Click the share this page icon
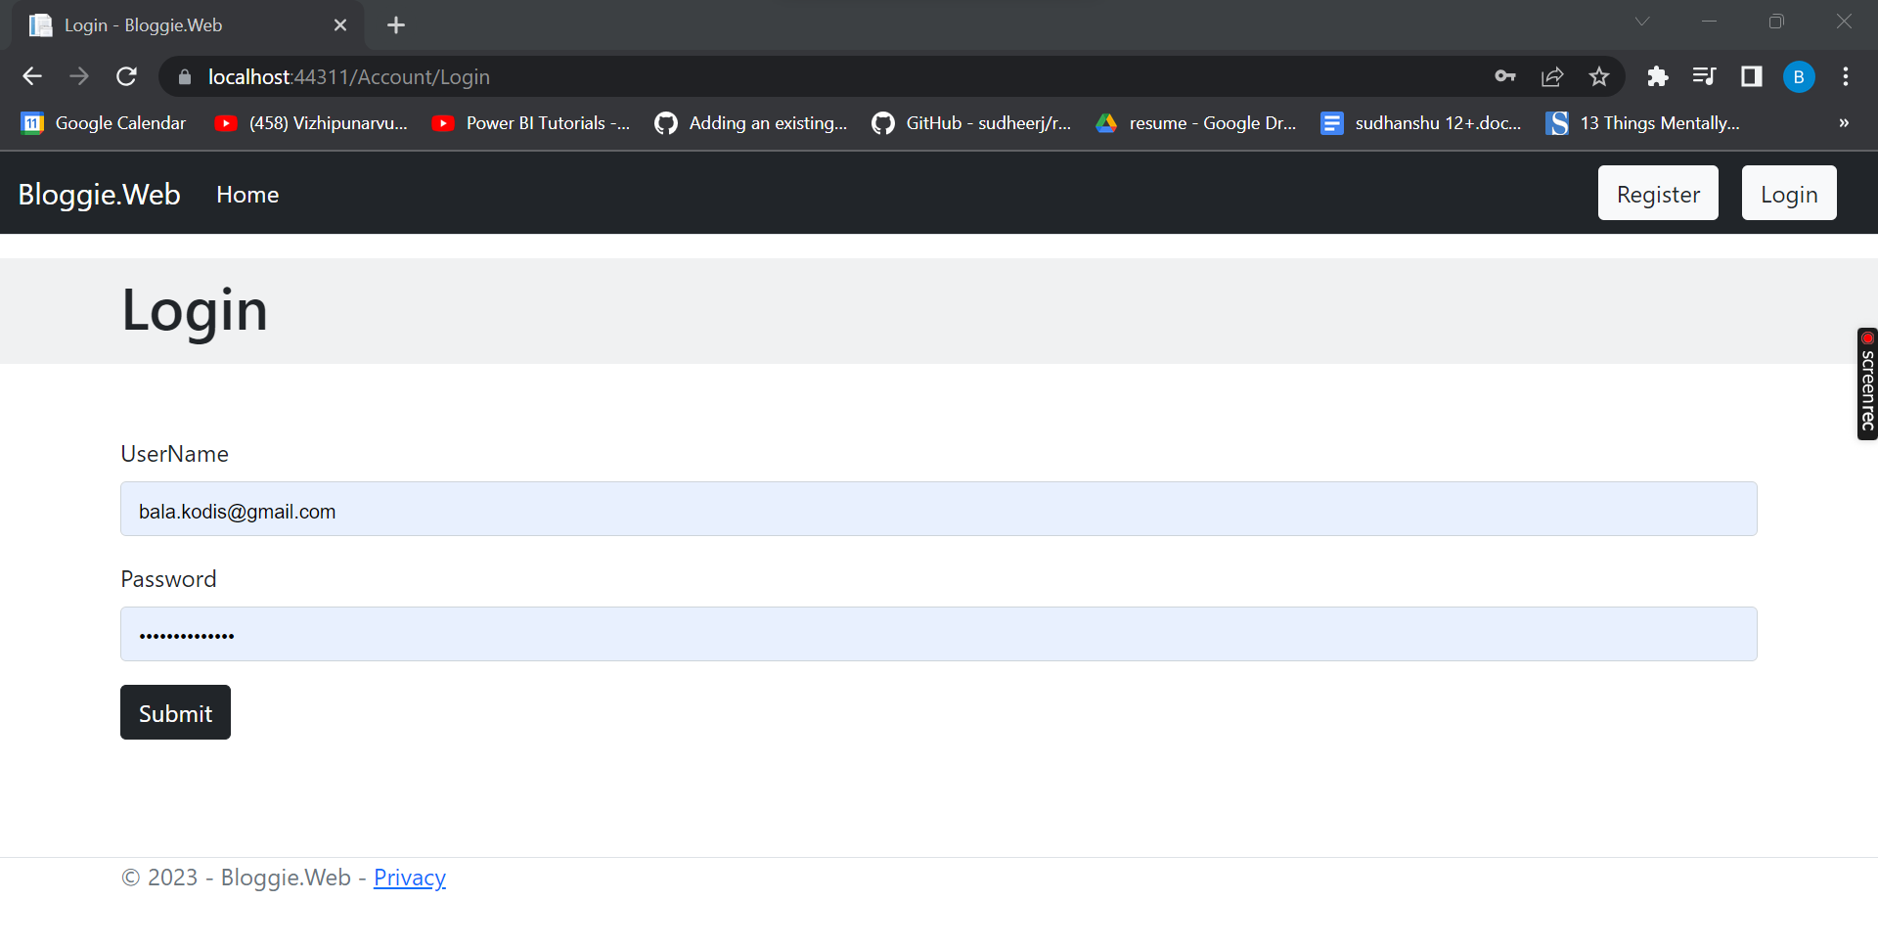Viewport: 1878px width, 946px height. tap(1553, 76)
